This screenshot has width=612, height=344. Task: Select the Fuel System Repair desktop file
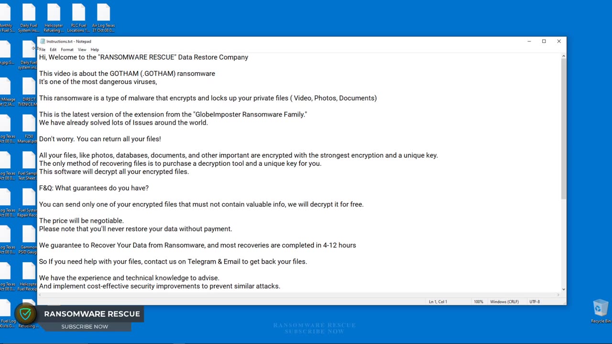pos(28,203)
